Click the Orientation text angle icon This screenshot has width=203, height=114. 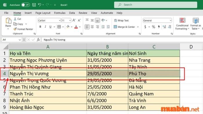pos(103,20)
